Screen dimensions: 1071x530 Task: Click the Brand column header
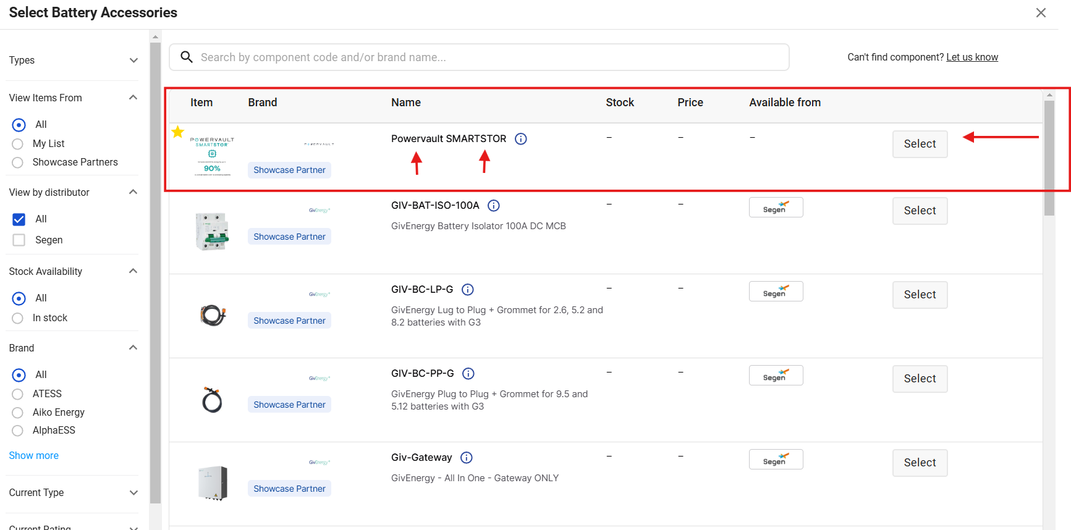click(263, 103)
